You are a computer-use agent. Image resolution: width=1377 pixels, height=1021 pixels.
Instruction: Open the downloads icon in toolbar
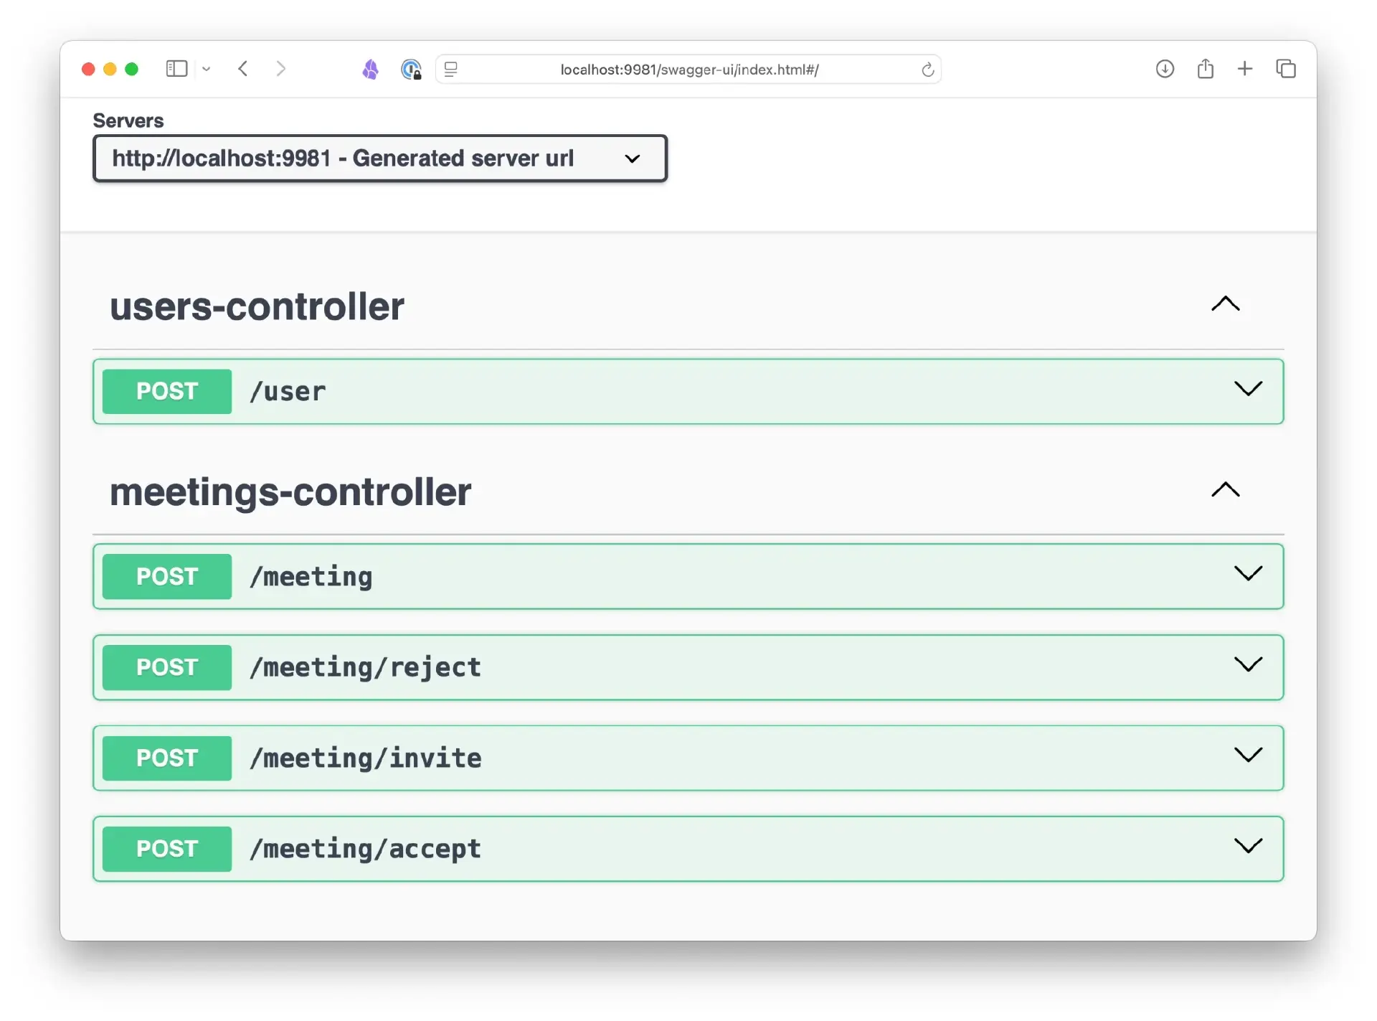tap(1165, 69)
